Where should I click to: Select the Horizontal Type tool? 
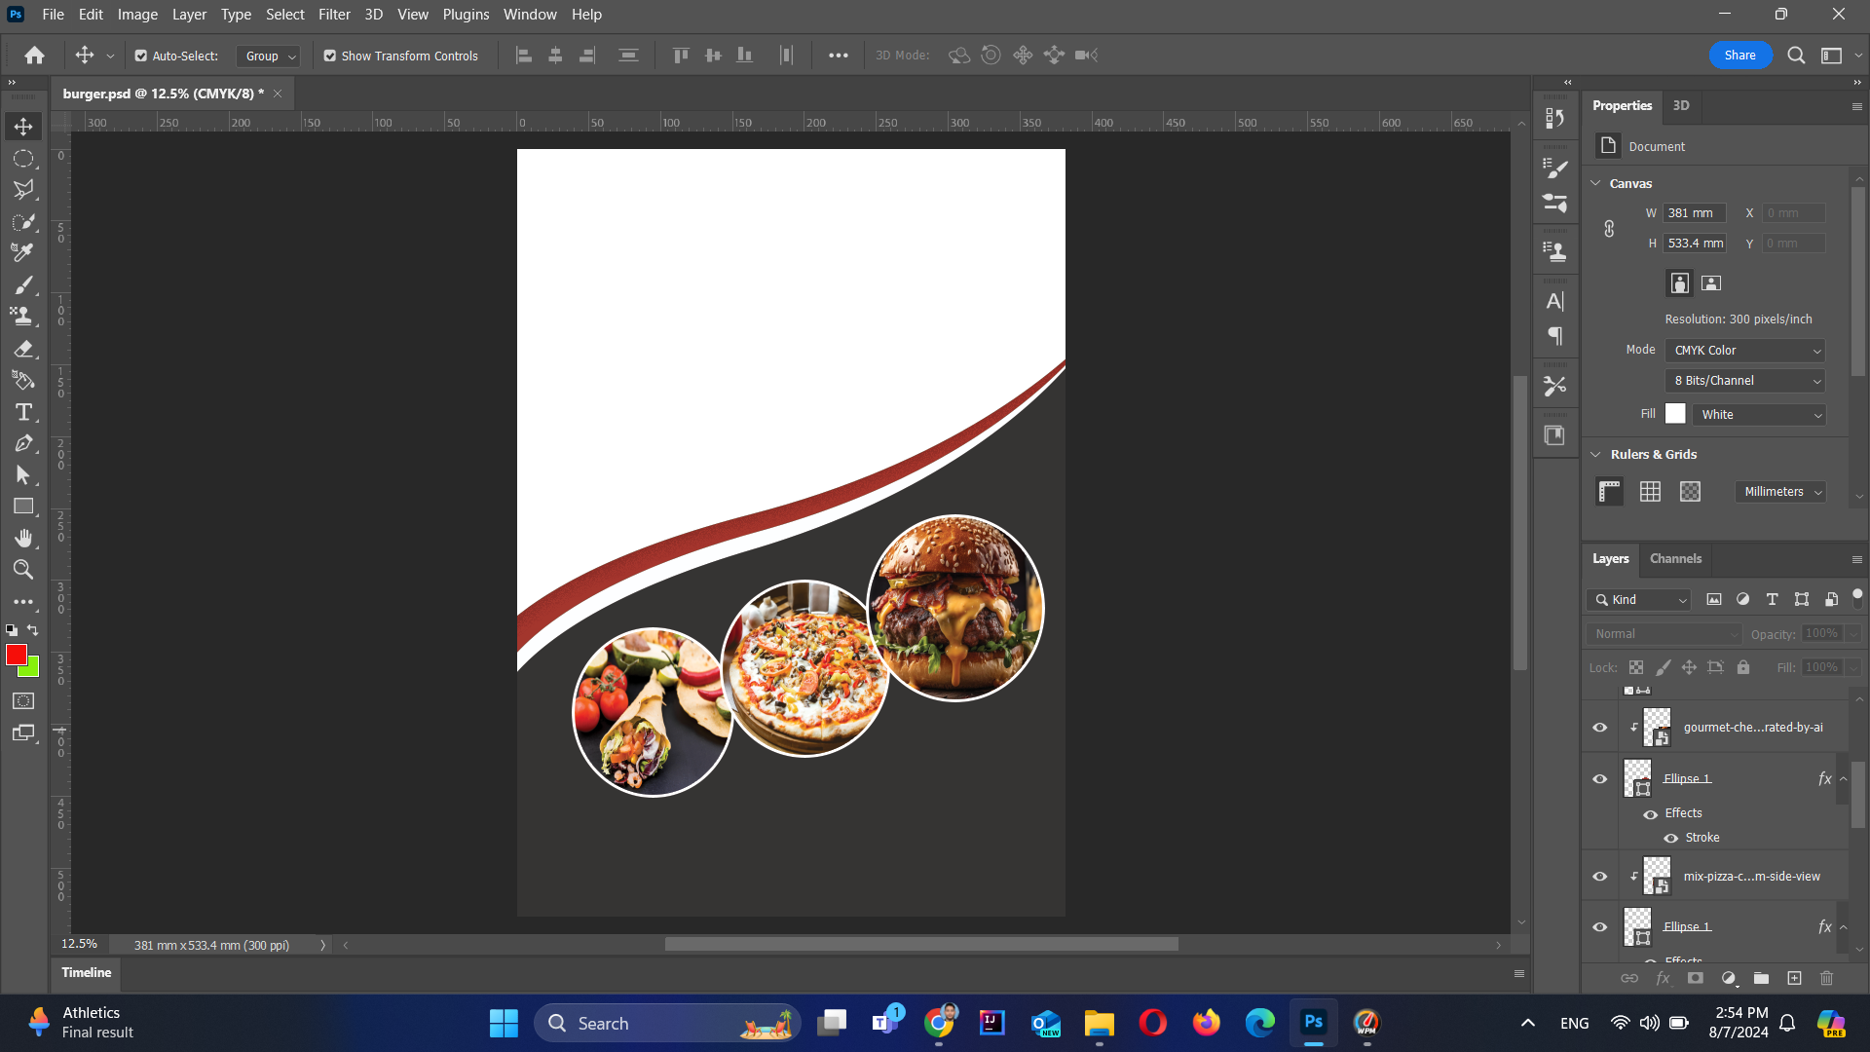point(23,412)
